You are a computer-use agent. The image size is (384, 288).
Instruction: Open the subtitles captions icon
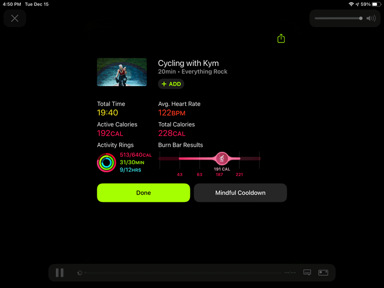click(x=307, y=273)
